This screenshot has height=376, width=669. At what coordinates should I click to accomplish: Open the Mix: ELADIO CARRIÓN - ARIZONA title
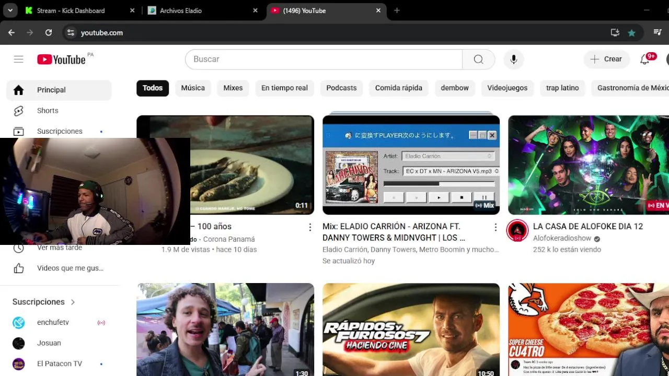(x=394, y=232)
